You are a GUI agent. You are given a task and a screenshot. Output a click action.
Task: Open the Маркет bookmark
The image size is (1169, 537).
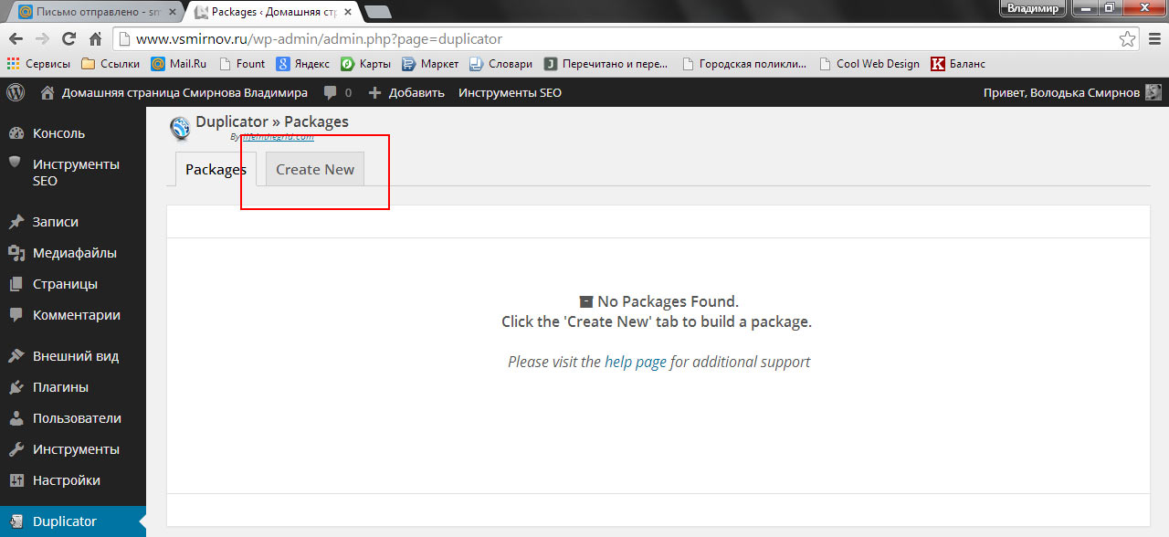[x=430, y=64]
